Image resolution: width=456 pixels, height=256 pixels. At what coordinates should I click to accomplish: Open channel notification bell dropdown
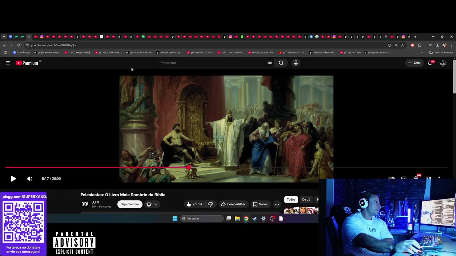152,204
